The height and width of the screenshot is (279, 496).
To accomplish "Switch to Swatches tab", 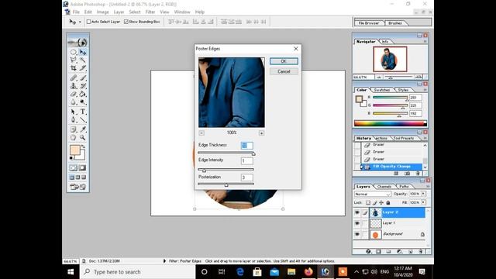I will [x=382, y=90].
